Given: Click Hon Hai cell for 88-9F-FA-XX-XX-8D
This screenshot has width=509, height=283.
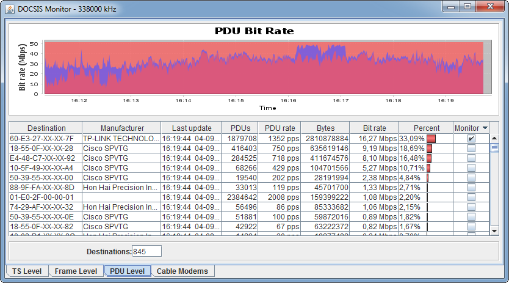Looking at the screenshot, I should pyautogui.click(x=120, y=188).
